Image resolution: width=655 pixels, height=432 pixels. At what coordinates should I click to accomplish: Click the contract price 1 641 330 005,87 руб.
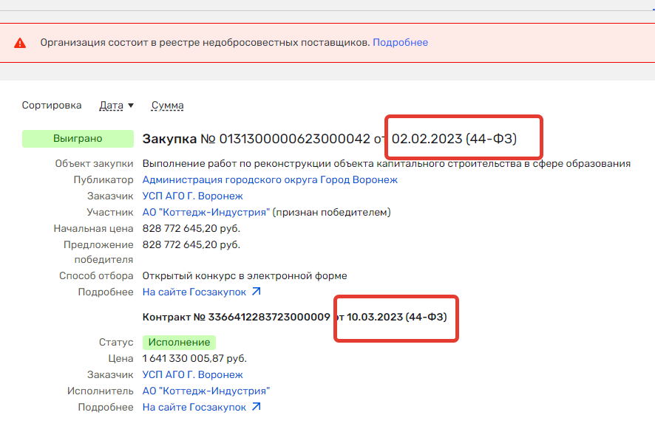click(x=194, y=358)
